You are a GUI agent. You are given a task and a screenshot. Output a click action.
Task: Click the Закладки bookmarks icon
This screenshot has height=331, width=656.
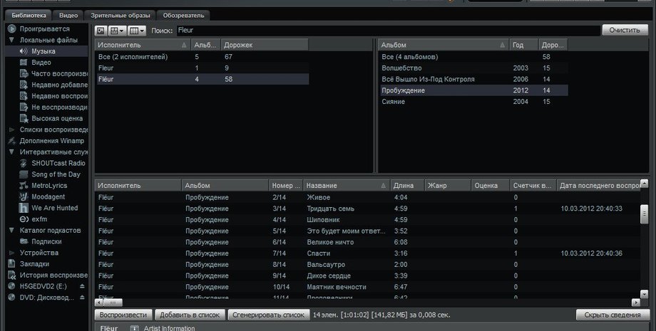[12, 264]
